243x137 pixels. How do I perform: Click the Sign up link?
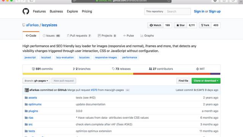(215, 11)
